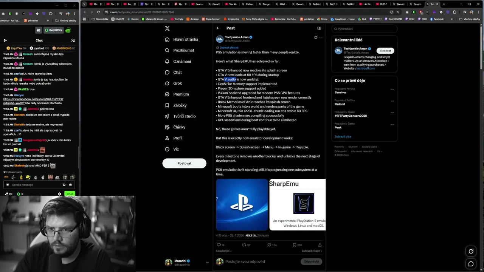Open options for the Finland trend
This screenshot has width=484, height=272.
(392, 101)
